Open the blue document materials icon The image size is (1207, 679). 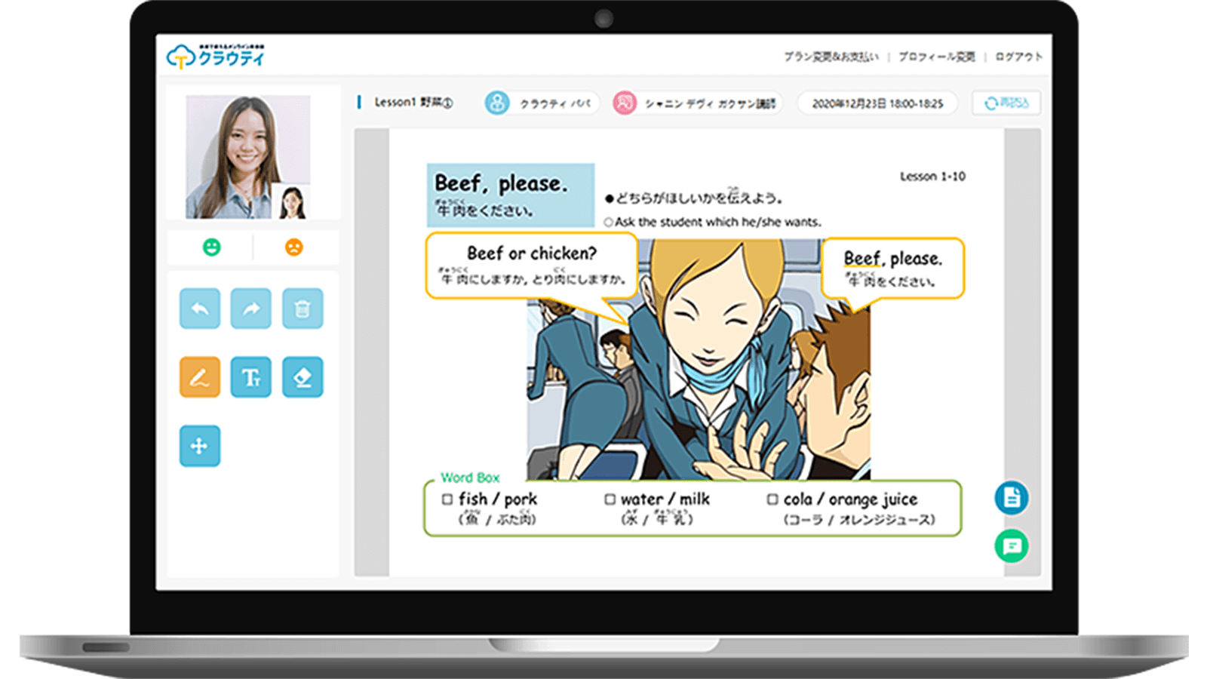coord(1011,498)
